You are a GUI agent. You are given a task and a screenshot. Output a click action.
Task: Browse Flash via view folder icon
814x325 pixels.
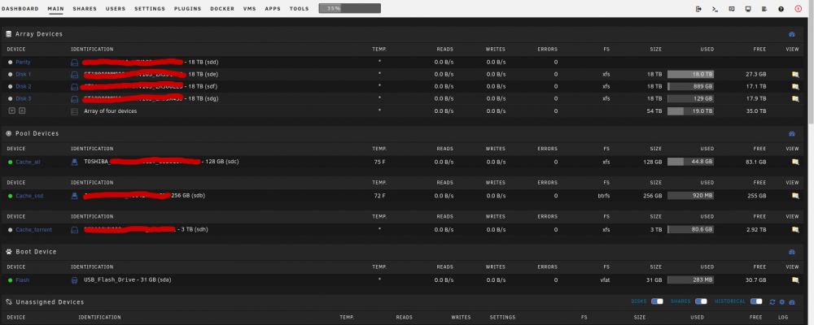794,279
